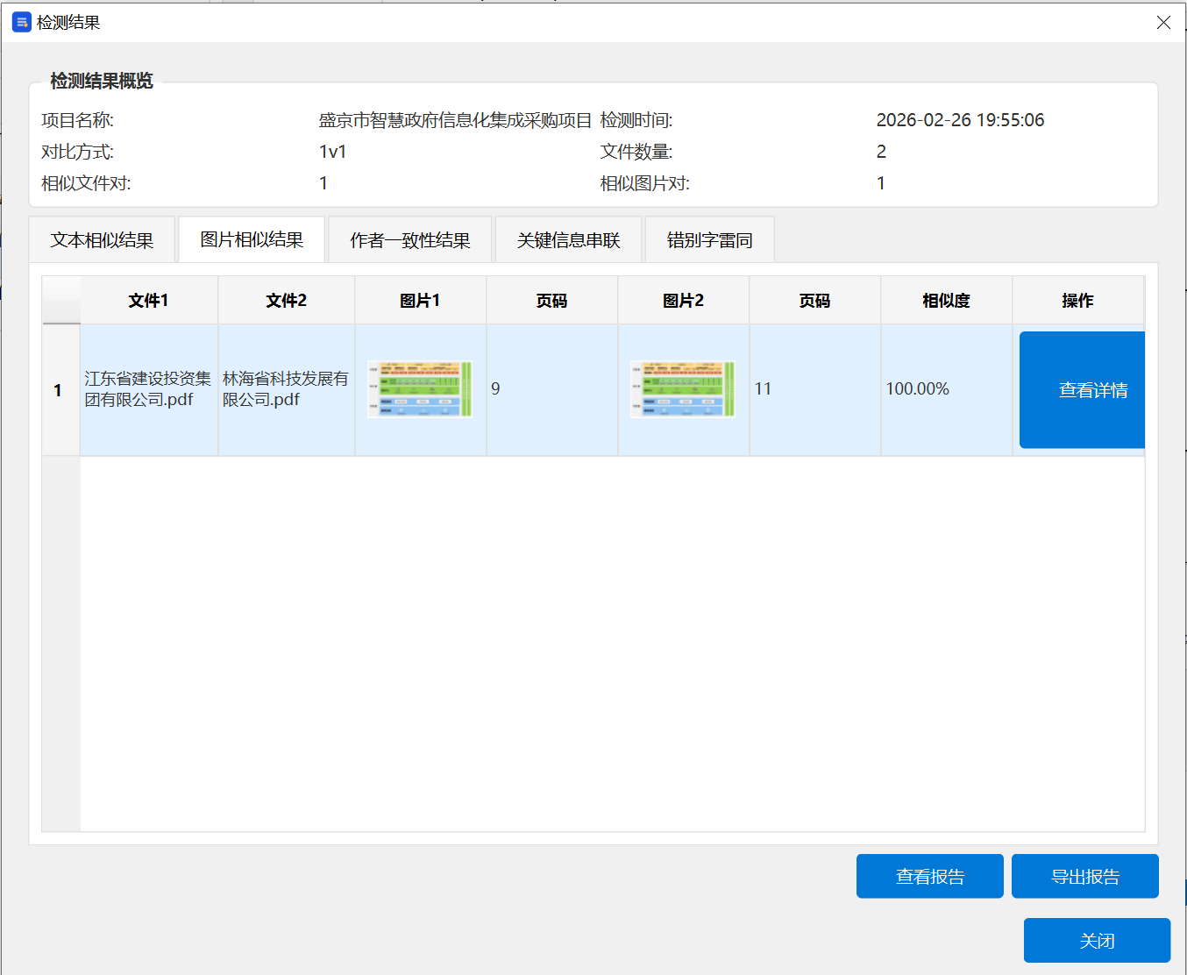Screen dimensions: 1187x975
Task: Click the 查看详情 button in the result row
Action: point(1081,389)
